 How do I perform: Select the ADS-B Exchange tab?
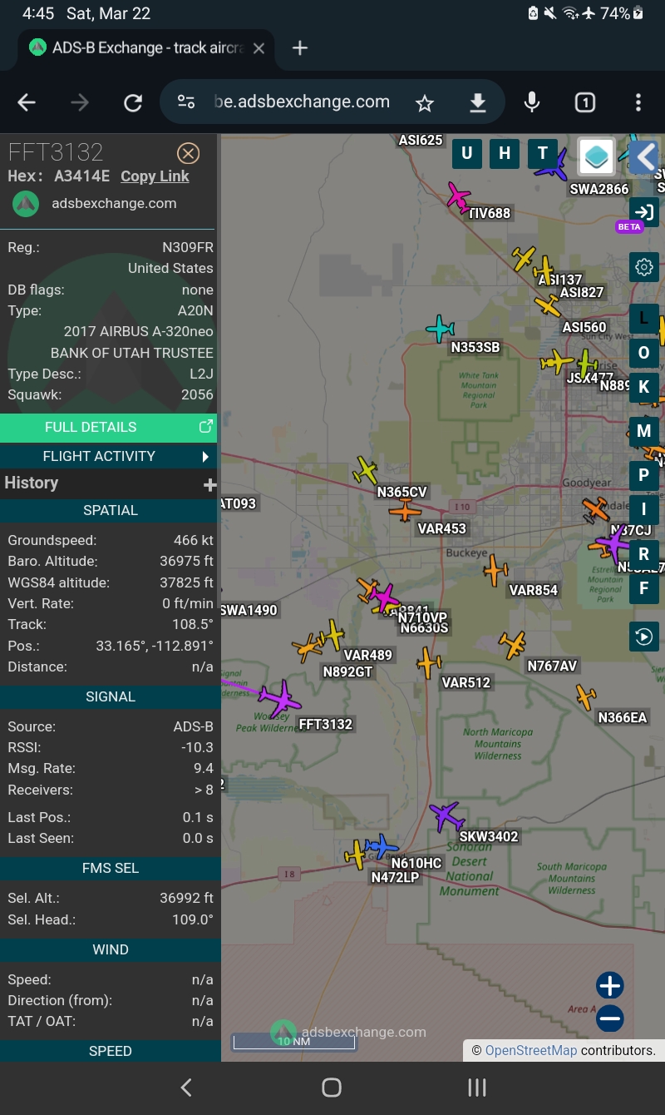pos(148,48)
